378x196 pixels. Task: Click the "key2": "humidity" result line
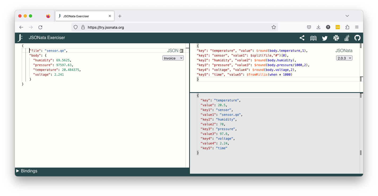(x=219, y=120)
